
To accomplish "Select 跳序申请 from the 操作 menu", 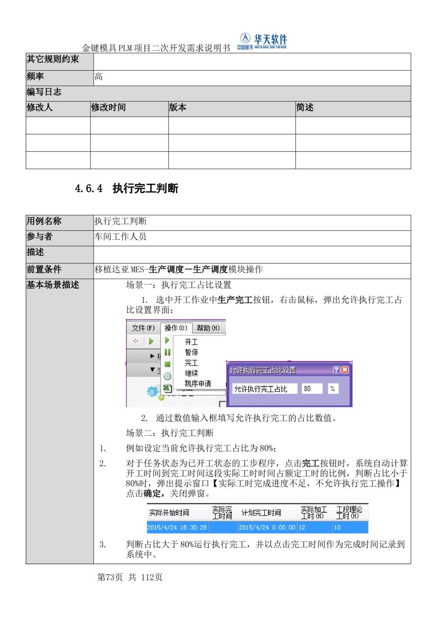I will pos(199,383).
